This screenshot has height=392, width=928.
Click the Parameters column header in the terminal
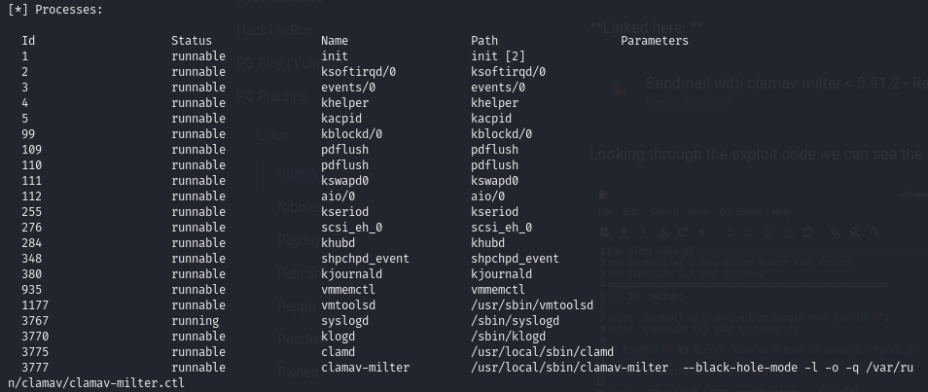pyautogui.click(x=654, y=41)
